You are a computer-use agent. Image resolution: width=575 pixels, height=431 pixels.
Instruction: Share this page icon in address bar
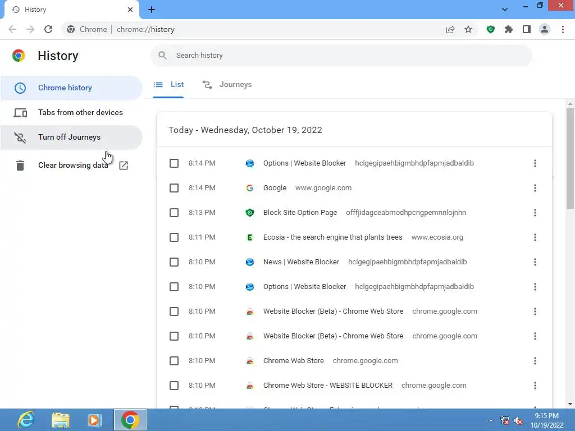pyautogui.click(x=450, y=29)
